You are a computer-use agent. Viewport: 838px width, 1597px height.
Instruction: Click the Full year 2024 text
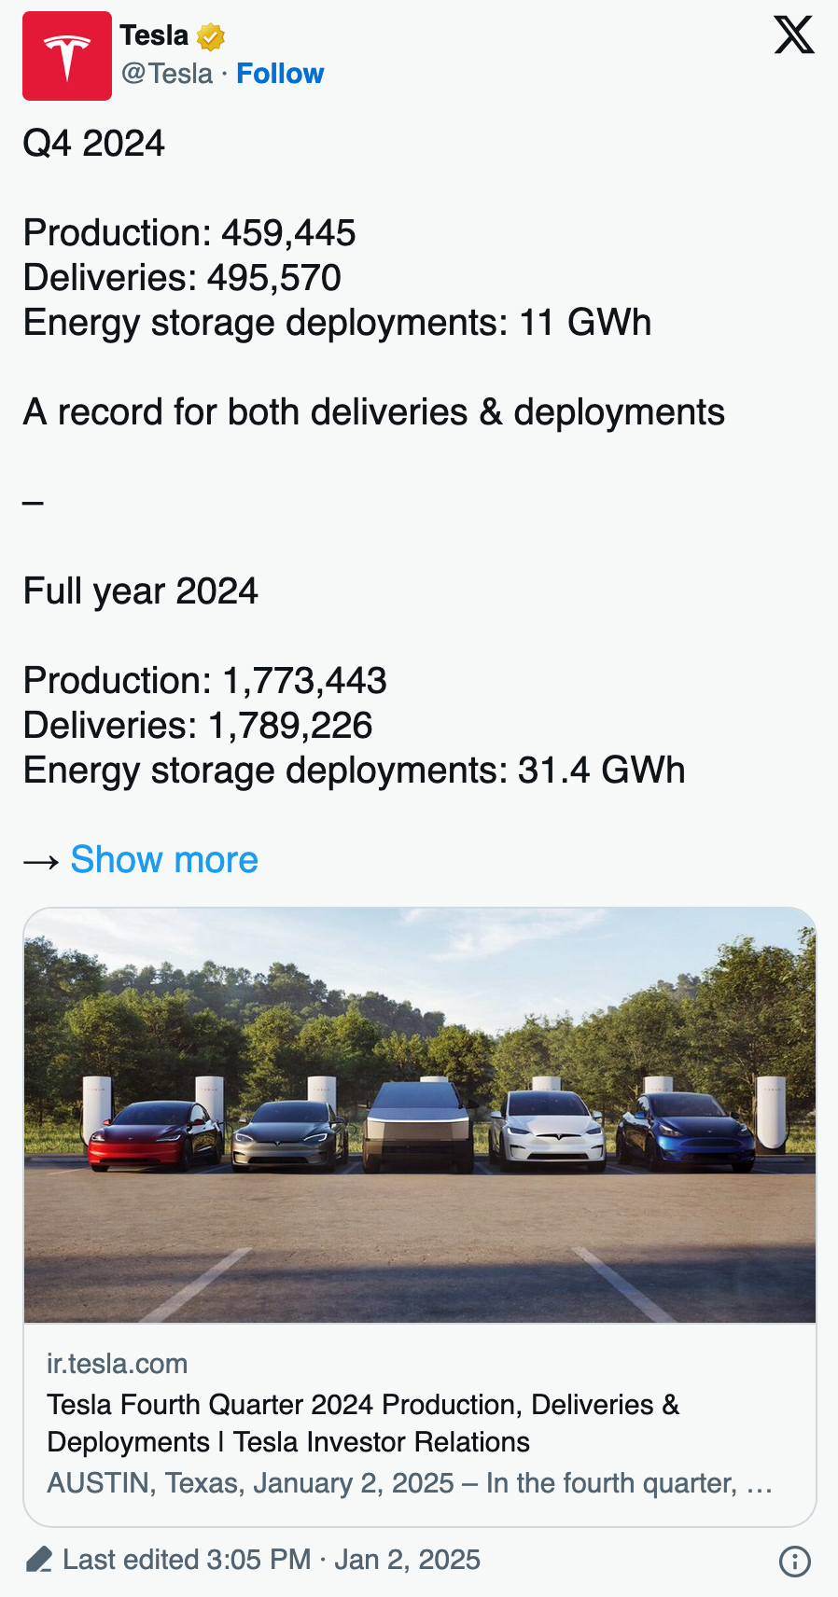point(140,591)
